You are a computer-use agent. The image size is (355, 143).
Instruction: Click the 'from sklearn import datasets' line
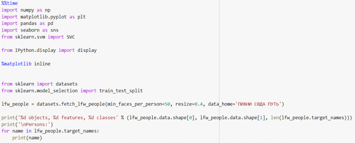click(x=39, y=84)
